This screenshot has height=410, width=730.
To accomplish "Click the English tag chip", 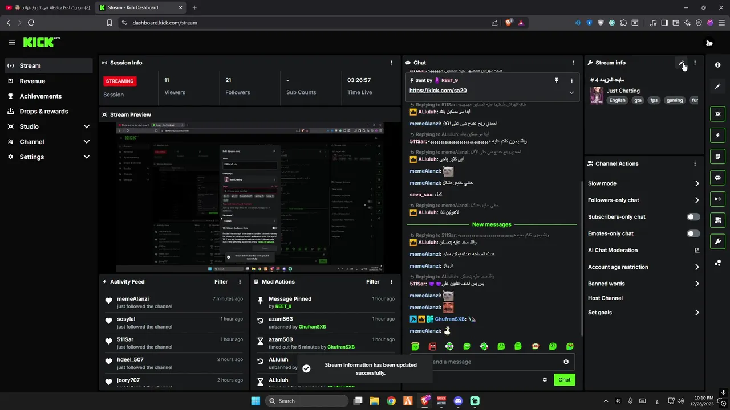I will (617, 100).
